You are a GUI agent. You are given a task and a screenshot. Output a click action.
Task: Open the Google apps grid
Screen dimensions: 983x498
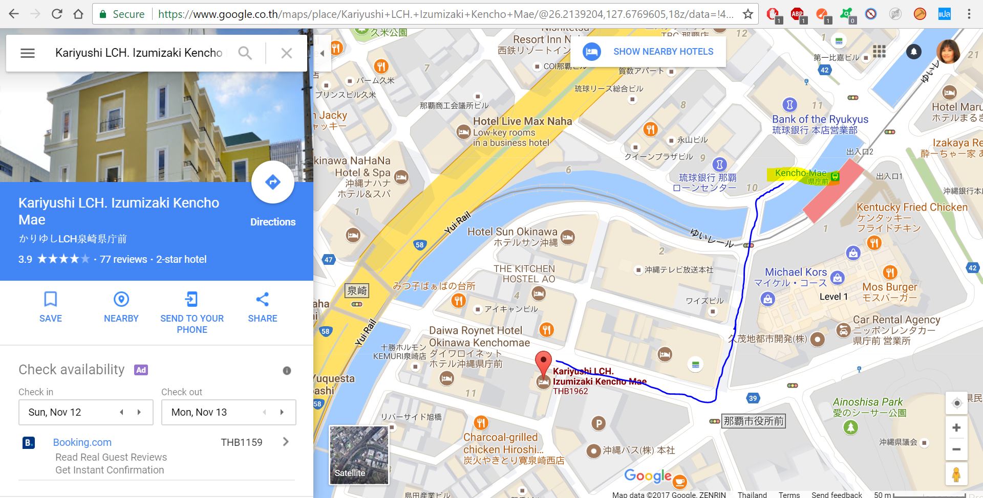pyautogui.click(x=879, y=51)
